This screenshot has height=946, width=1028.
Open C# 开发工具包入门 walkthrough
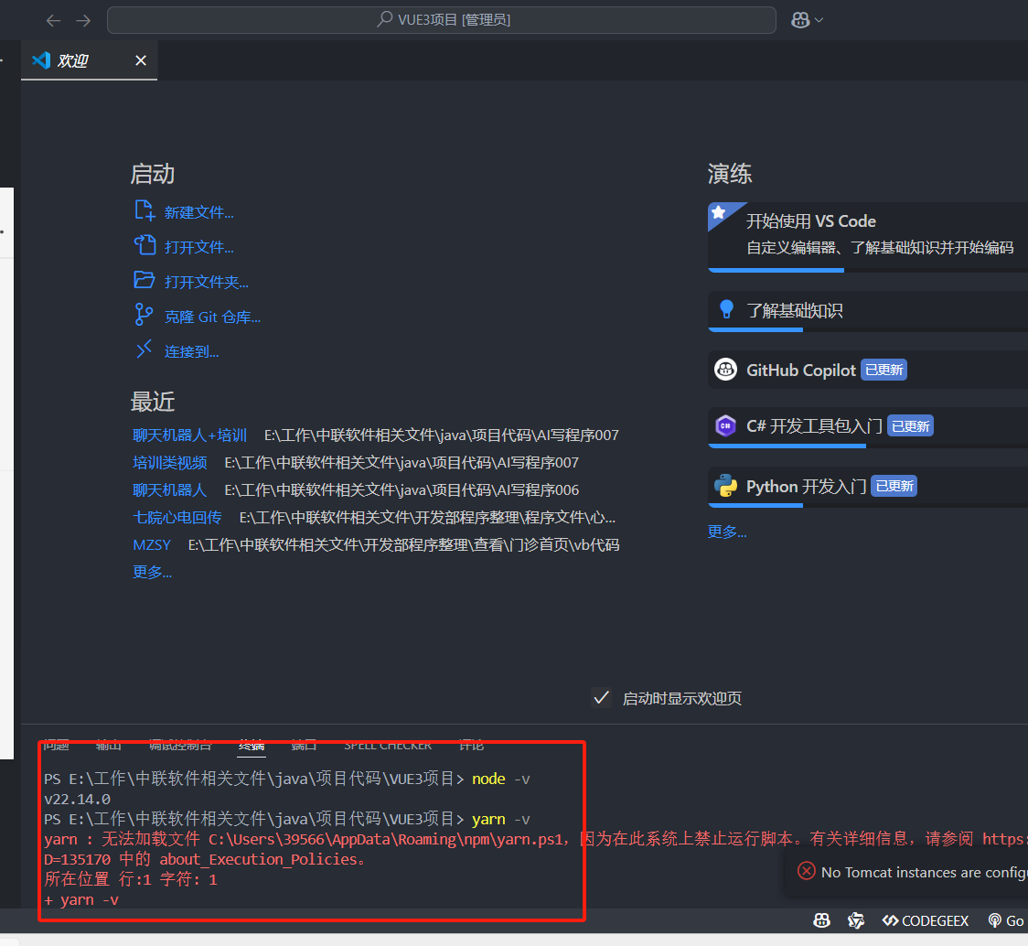pyautogui.click(x=868, y=426)
